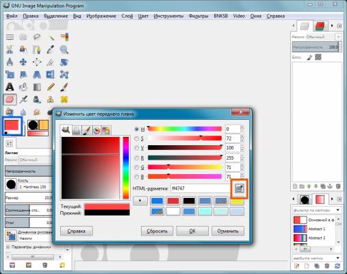Viewport: 347px width, 274px height.
Task: Select the Pencil tool
Action: (x=51, y=87)
